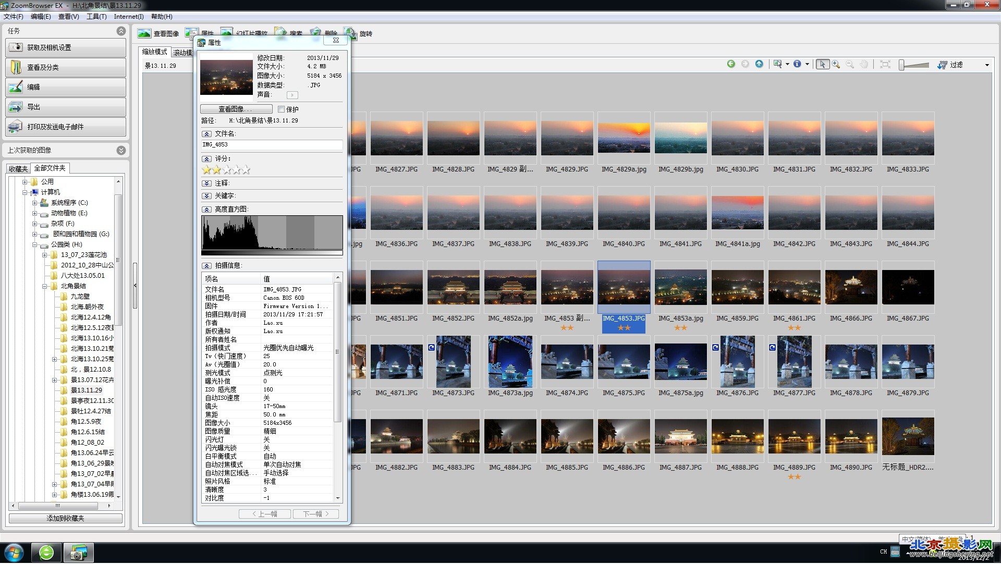Image resolution: width=1001 pixels, height=564 pixels.
Task: Set rating to third star in 评分
Action: 226,170
